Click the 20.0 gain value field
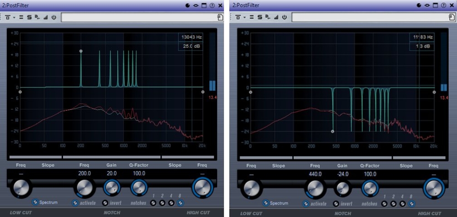Viewport: 457px width, 217px height. click(x=112, y=174)
